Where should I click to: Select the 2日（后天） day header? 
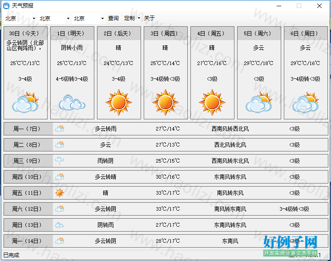tap(119, 33)
